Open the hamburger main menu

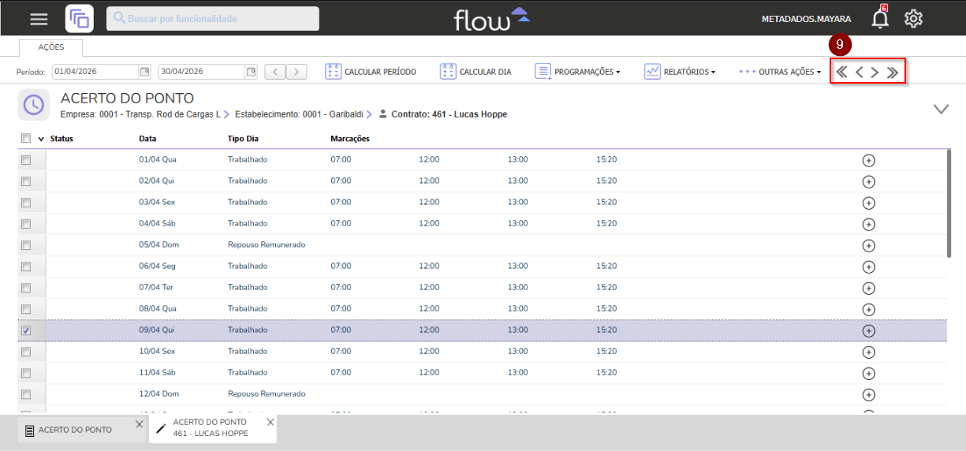39,19
